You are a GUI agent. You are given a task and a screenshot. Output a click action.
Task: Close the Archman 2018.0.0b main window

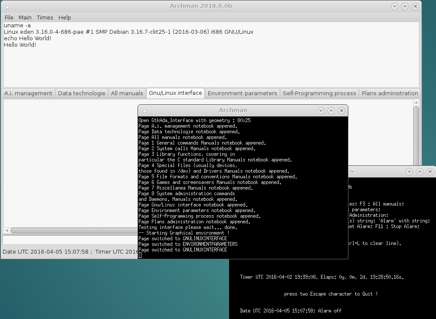point(415,6)
